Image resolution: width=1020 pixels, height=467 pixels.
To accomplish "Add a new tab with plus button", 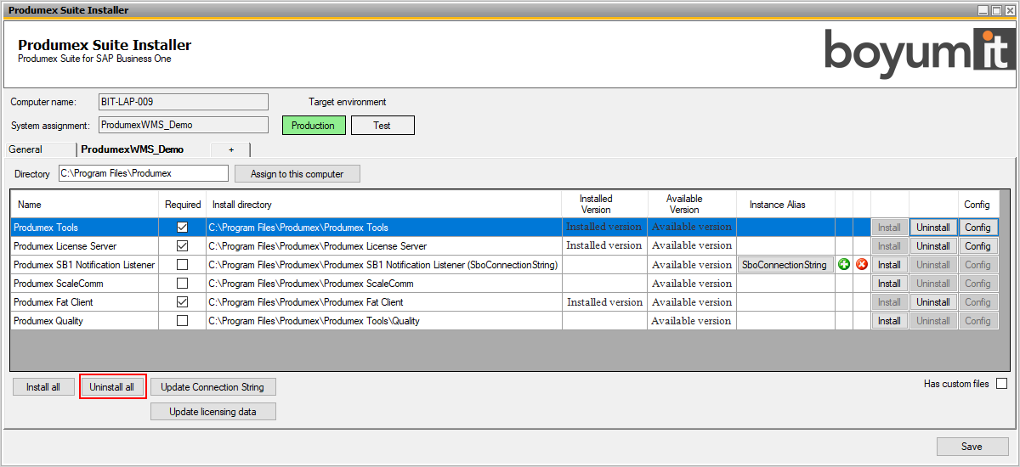I will click(x=230, y=149).
